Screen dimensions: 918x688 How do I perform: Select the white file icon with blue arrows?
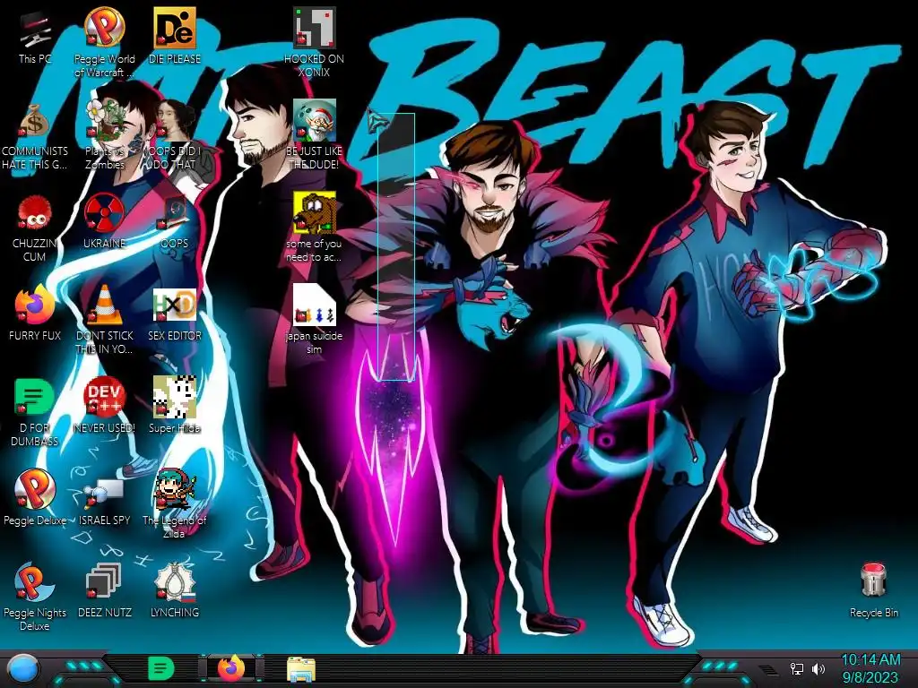click(x=314, y=305)
